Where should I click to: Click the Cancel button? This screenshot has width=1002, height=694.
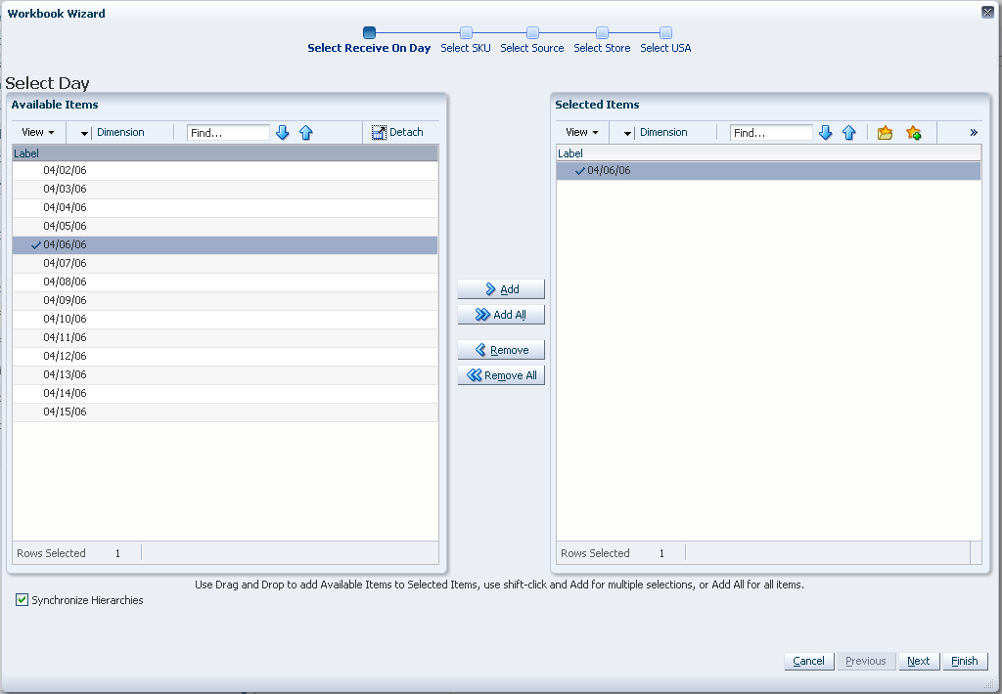pyautogui.click(x=809, y=661)
